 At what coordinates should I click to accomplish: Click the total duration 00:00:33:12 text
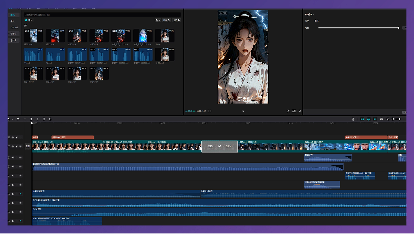(201, 111)
